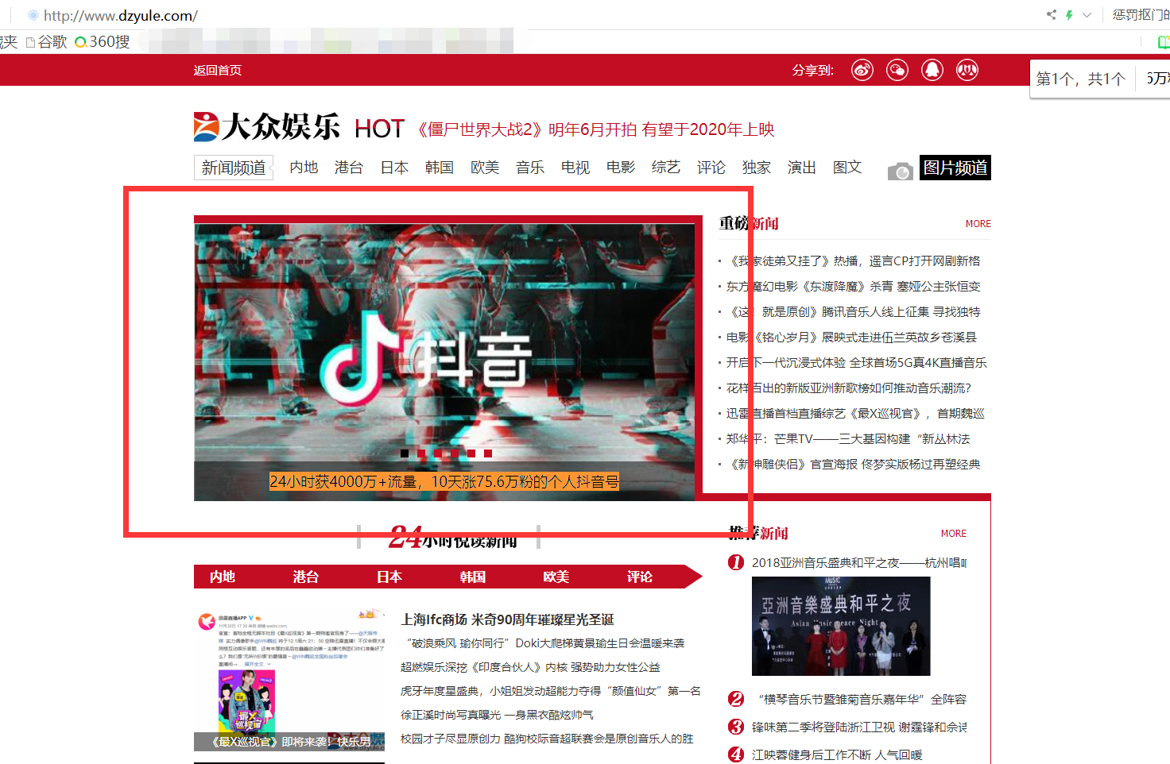Click MORE next to 推荐新闻

(954, 534)
